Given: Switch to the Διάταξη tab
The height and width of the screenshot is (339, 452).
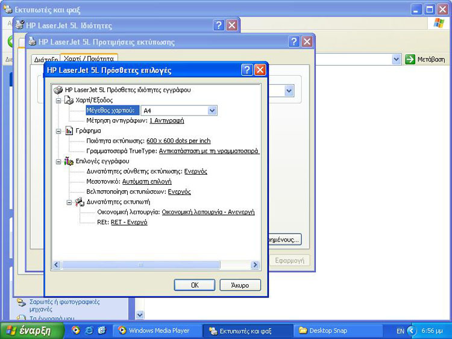Looking at the screenshot, I should click(46, 60).
